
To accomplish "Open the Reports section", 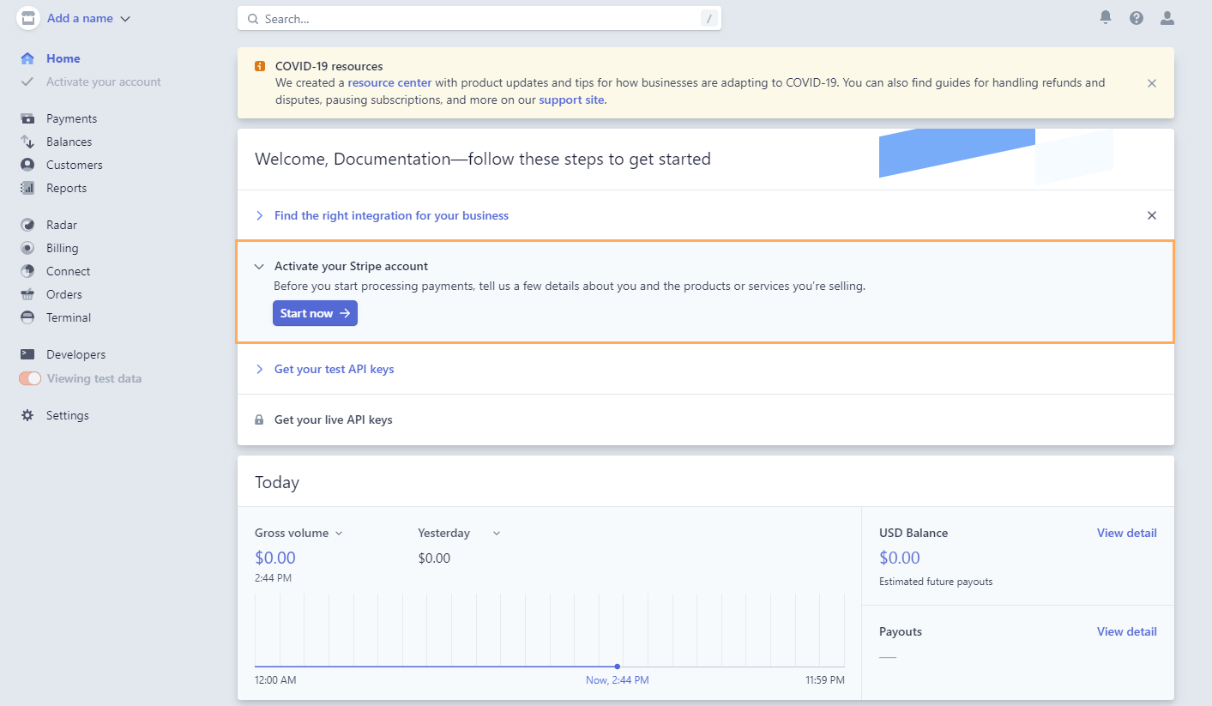I will pyautogui.click(x=66, y=188).
